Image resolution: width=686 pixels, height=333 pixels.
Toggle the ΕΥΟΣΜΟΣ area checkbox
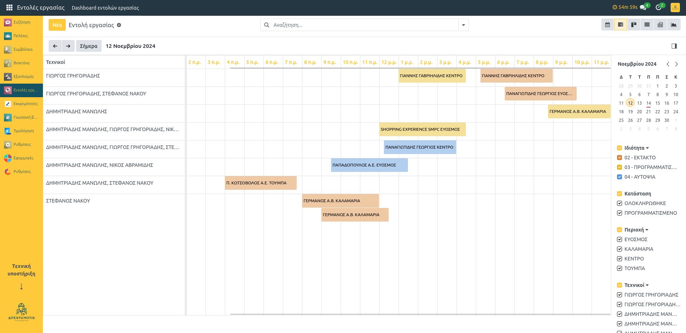[620, 239]
